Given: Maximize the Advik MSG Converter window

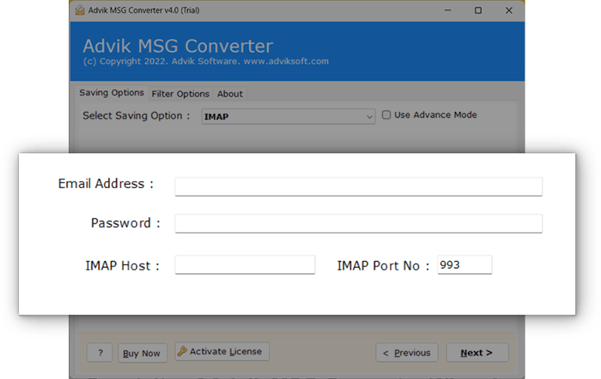Looking at the screenshot, I should click(478, 11).
